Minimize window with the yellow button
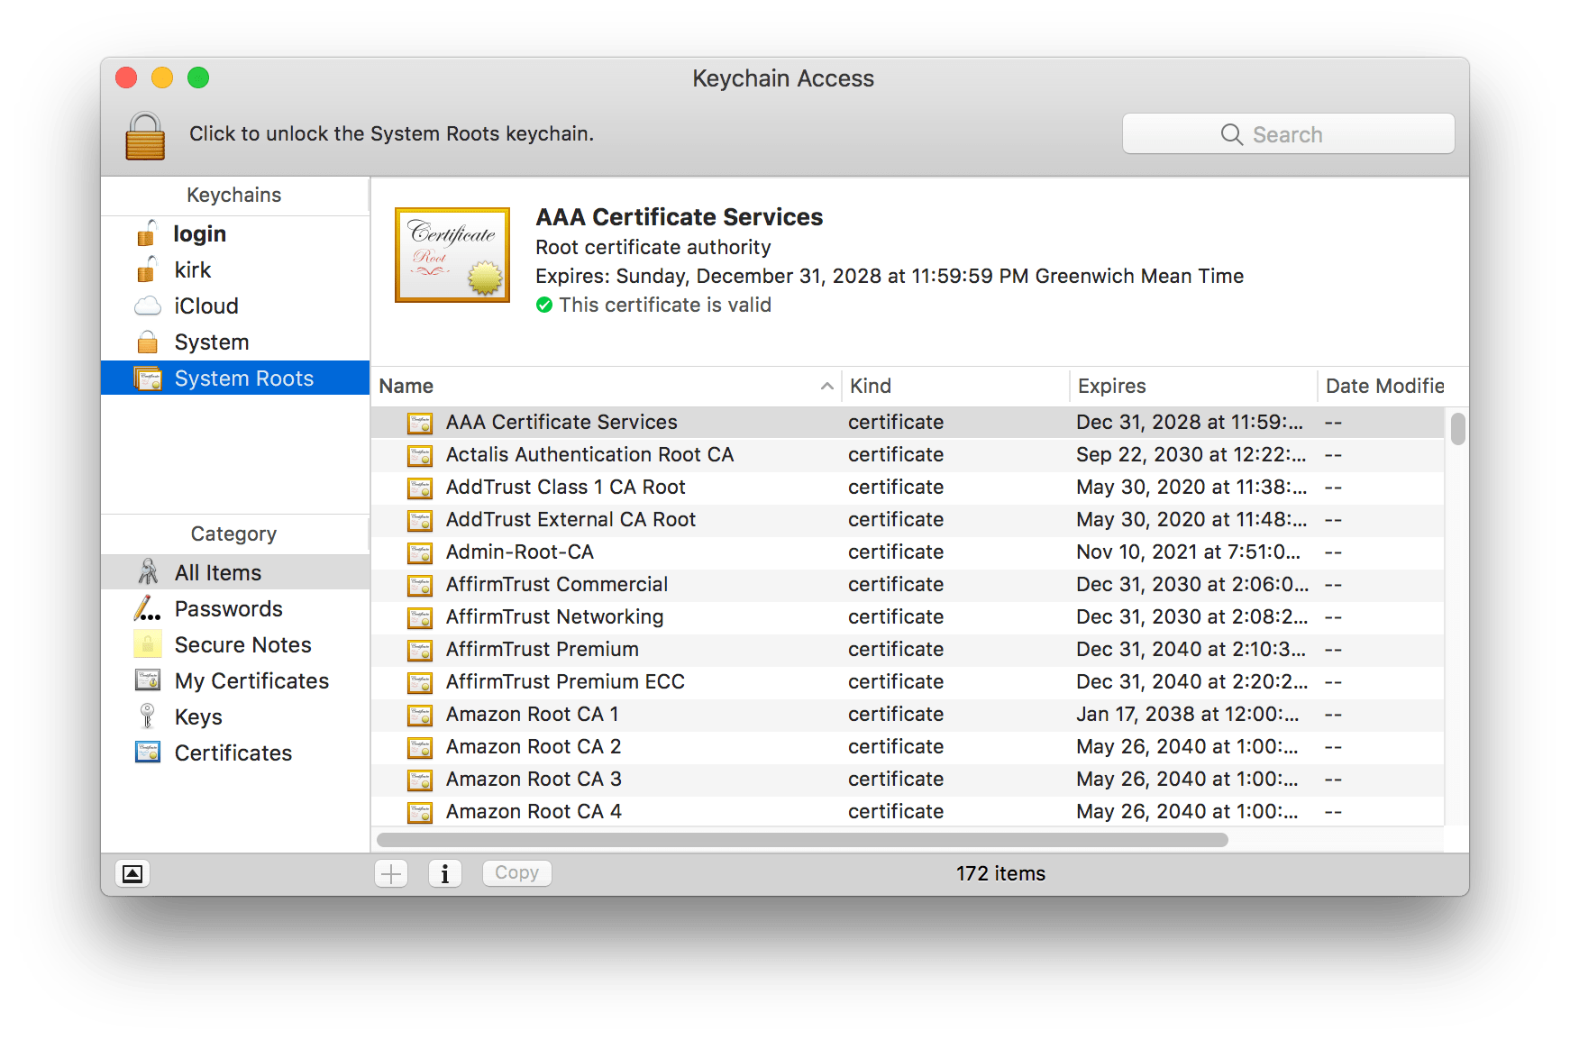Screen dimensions: 1570x1040 tap(162, 78)
